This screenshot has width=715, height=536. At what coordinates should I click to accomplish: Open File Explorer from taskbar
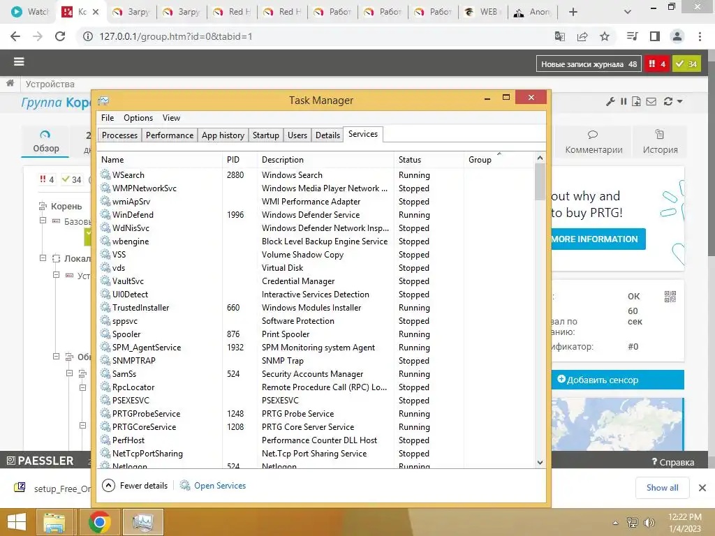point(54,522)
